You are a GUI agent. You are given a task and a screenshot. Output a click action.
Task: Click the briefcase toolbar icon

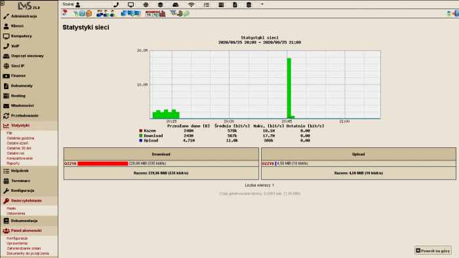pyautogui.click(x=89, y=14)
